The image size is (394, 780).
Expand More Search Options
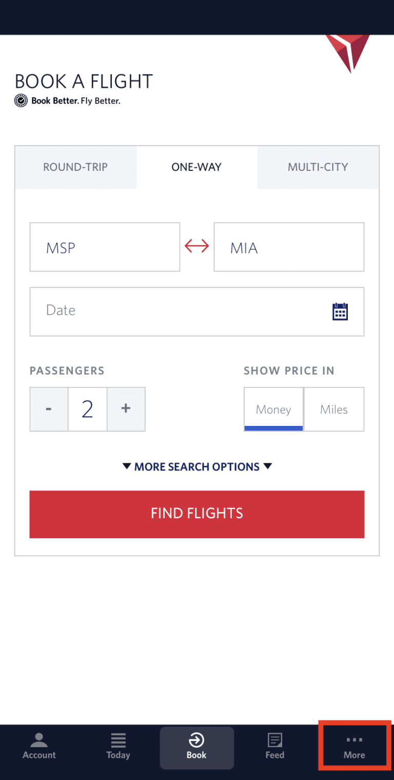coord(196,466)
